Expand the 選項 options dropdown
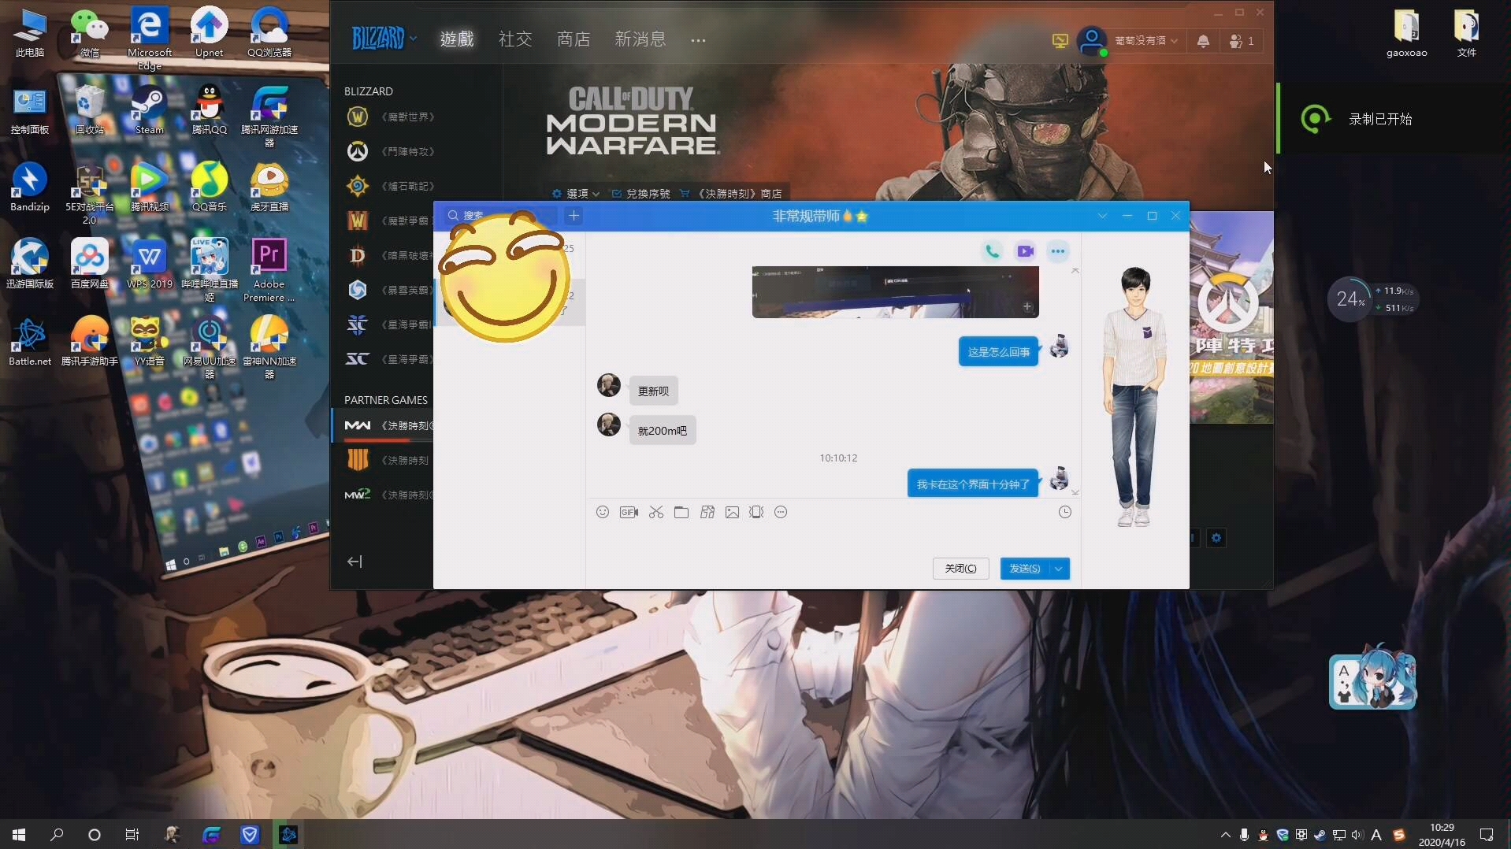Viewport: 1511px width, 849px height. click(x=576, y=194)
